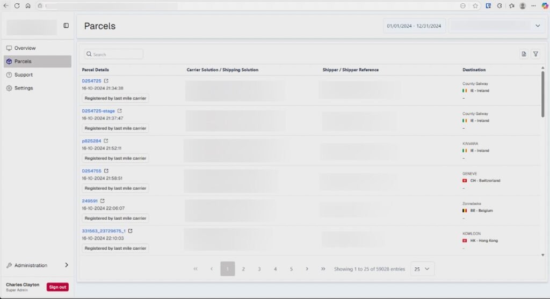
Task: Click external link icon beside p825284
Action: [x=106, y=141]
